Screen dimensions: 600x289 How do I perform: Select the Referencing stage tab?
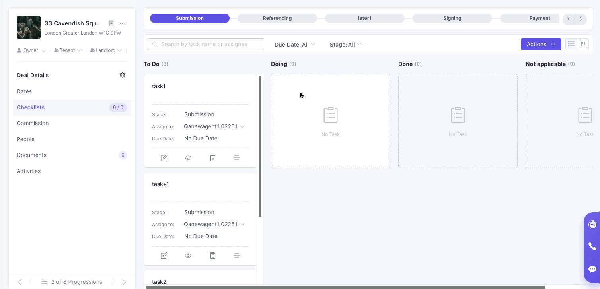pos(277,18)
